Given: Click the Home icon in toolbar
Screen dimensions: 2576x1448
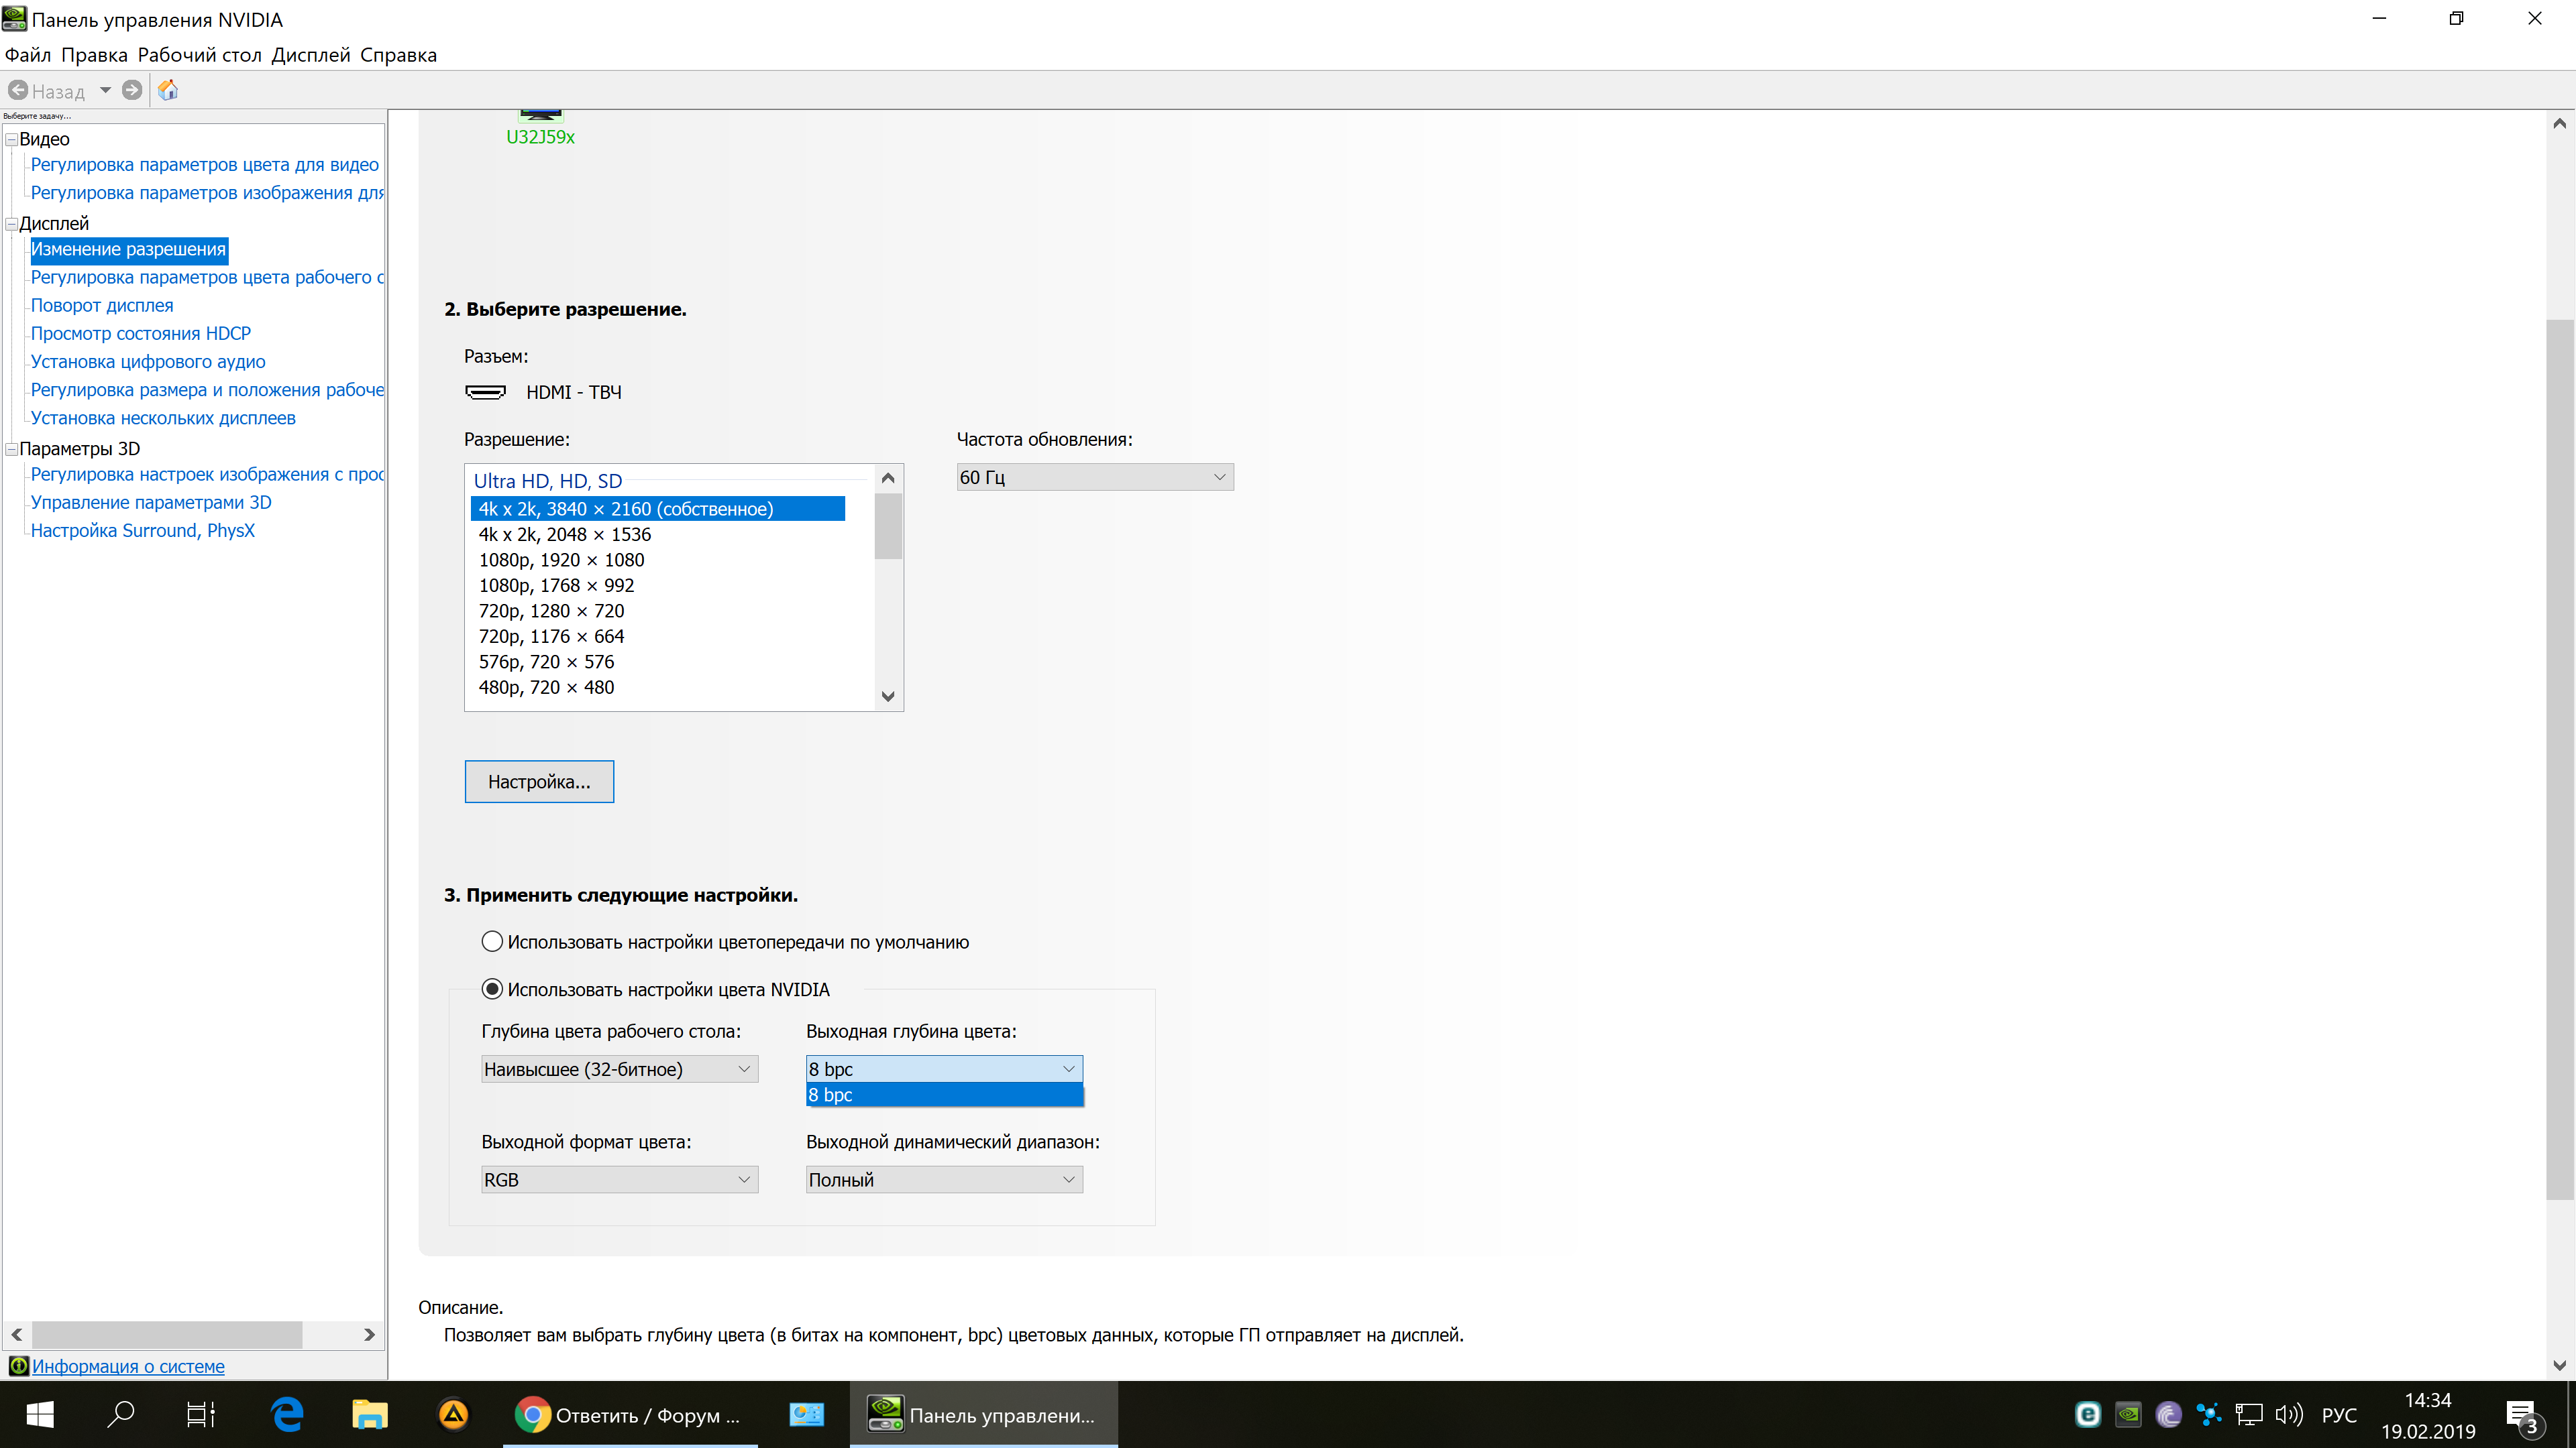Looking at the screenshot, I should tap(168, 91).
